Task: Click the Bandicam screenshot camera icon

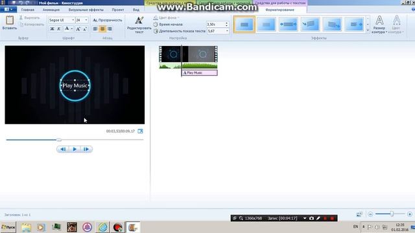Action: click(311, 218)
